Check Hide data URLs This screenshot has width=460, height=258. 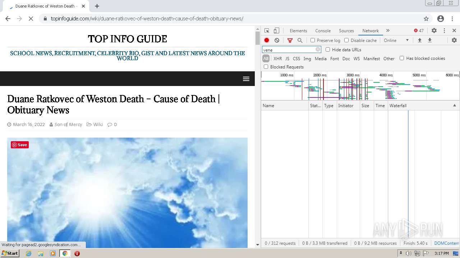328,50
